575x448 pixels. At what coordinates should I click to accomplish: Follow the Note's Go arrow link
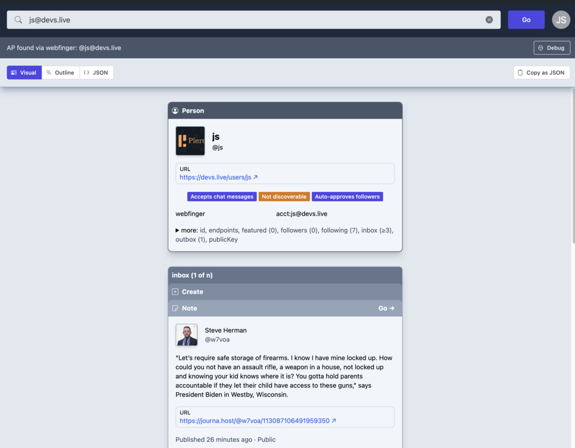[386, 309]
